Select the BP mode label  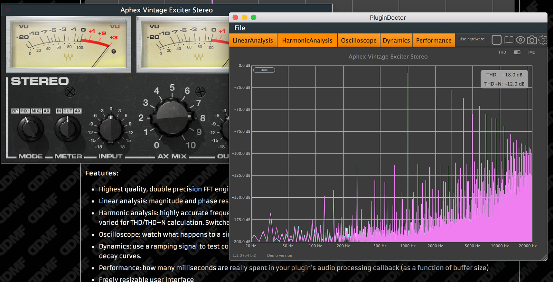pos(15,111)
